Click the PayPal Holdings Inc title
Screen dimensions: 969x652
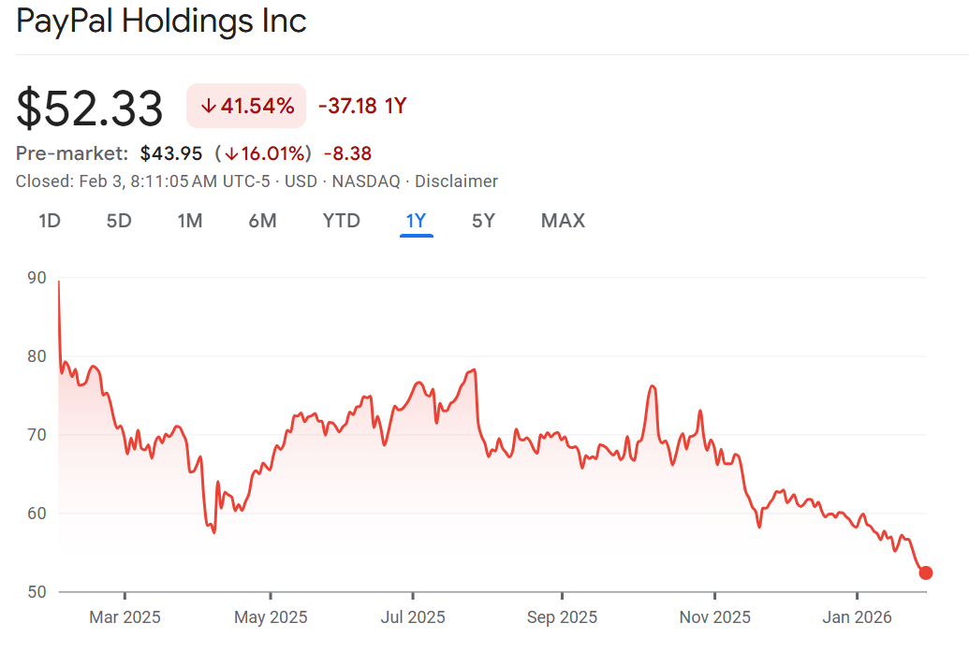(162, 22)
